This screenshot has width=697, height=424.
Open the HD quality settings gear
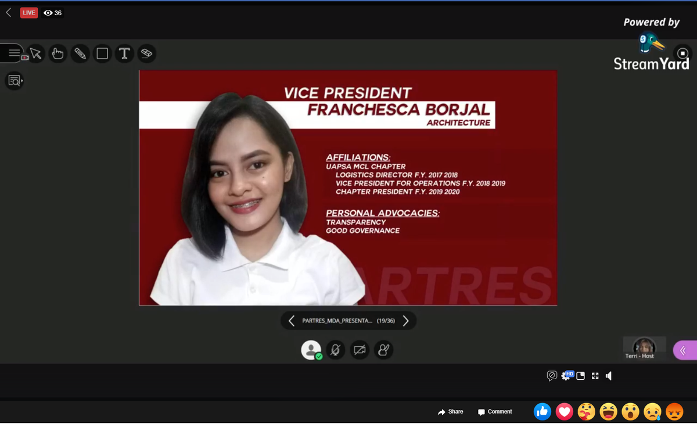tap(566, 376)
